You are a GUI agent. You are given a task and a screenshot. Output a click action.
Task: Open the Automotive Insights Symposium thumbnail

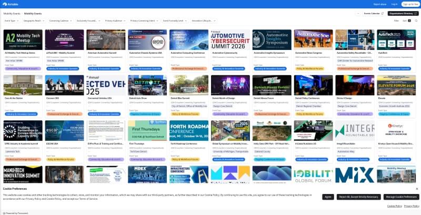point(272,39)
